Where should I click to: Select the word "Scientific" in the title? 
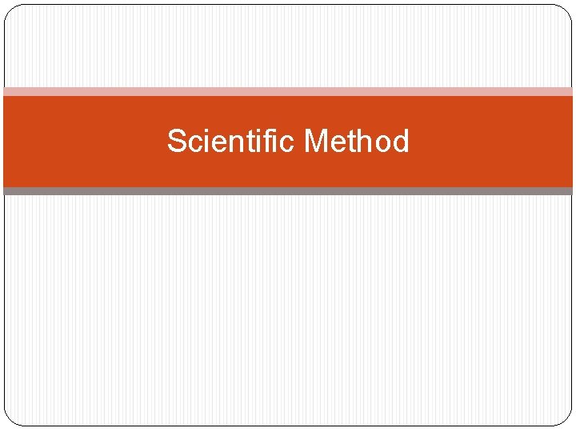tap(231, 142)
